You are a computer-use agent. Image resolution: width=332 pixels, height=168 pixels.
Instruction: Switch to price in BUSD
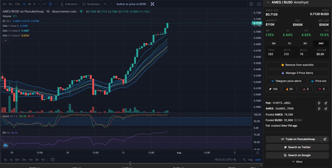tap(131, 4)
